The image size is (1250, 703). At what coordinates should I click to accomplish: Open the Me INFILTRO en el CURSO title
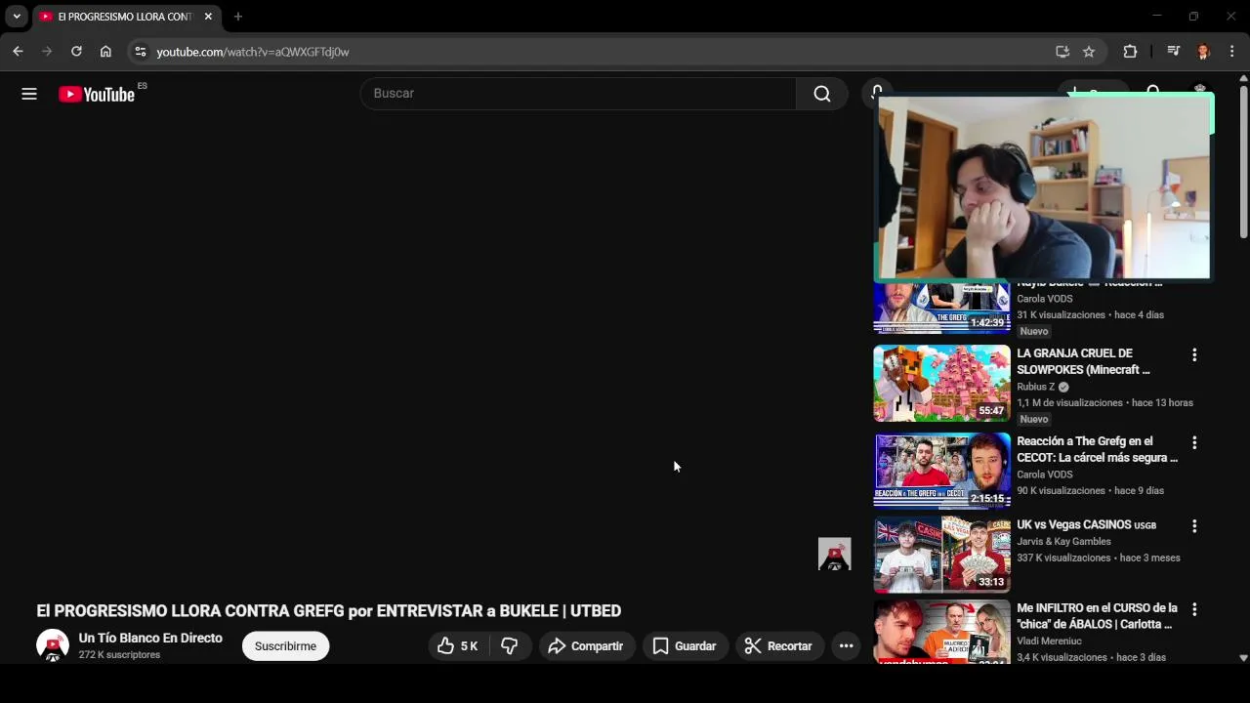point(1098,616)
